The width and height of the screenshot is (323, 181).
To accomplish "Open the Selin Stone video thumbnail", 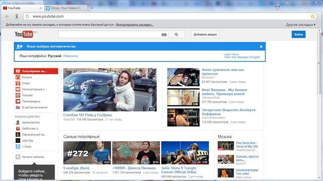I will click(185, 153).
